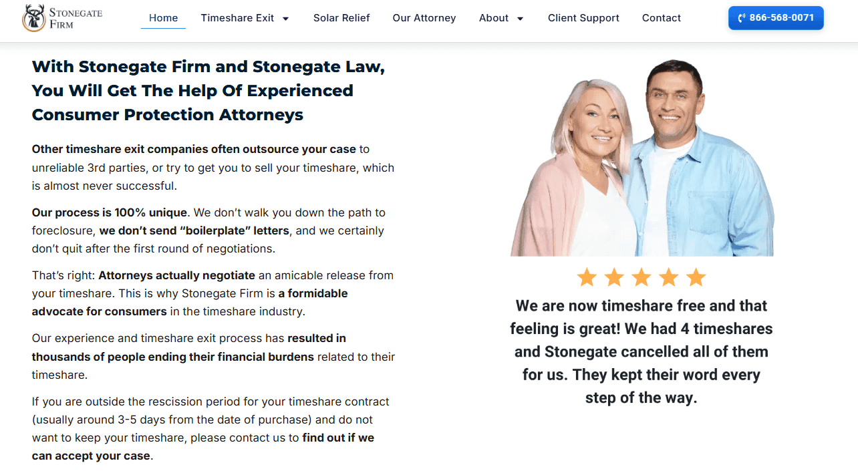Click the phone icon in call button
This screenshot has width=858, height=471.
[x=742, y=18]
